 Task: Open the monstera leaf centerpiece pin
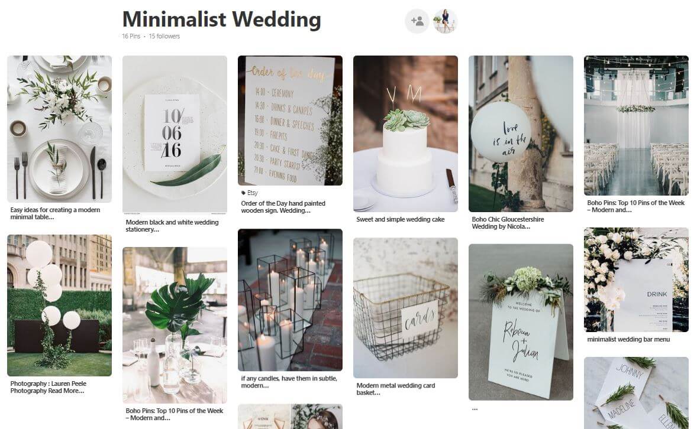coord(175,325)
